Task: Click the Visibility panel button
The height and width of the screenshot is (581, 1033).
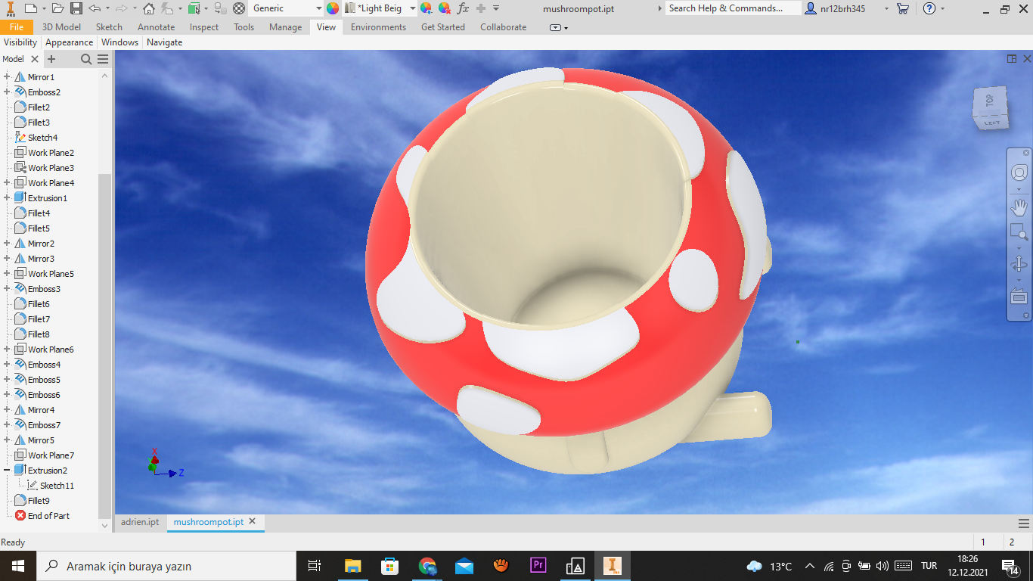Action: pyautogui.click(x=20, y=42)
